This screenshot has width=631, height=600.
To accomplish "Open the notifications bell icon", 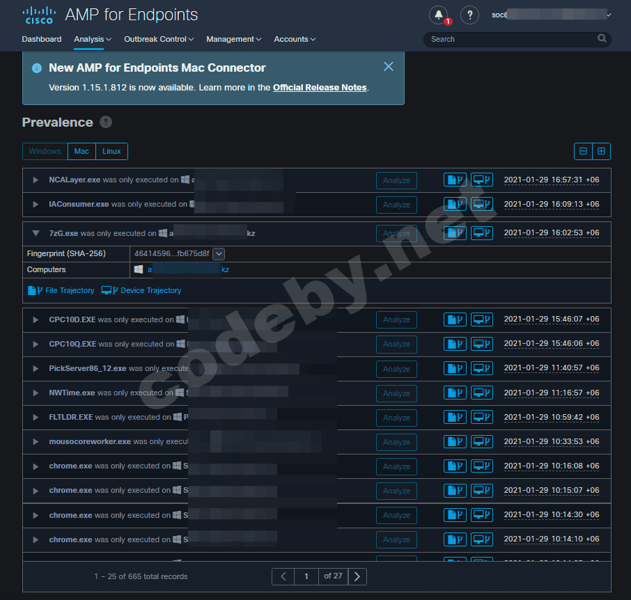I will tap(439, 15).
